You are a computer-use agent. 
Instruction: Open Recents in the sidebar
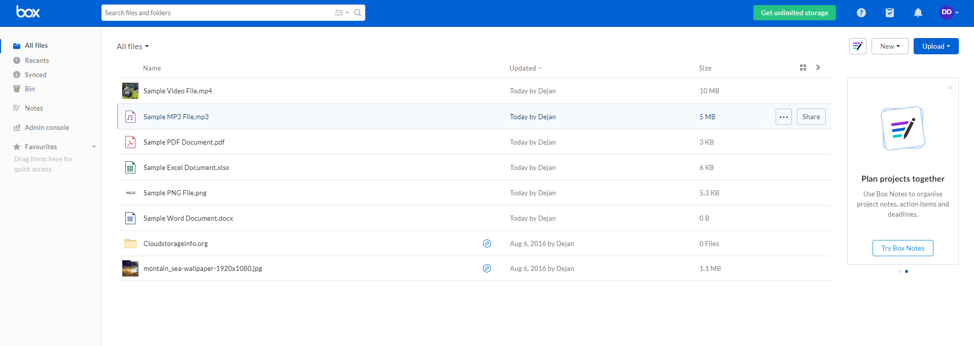[37, 60]
